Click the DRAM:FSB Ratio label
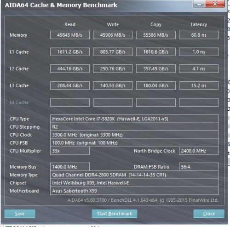Image resolution: width=230 pixels, height=227 pixels. (151, 167)
